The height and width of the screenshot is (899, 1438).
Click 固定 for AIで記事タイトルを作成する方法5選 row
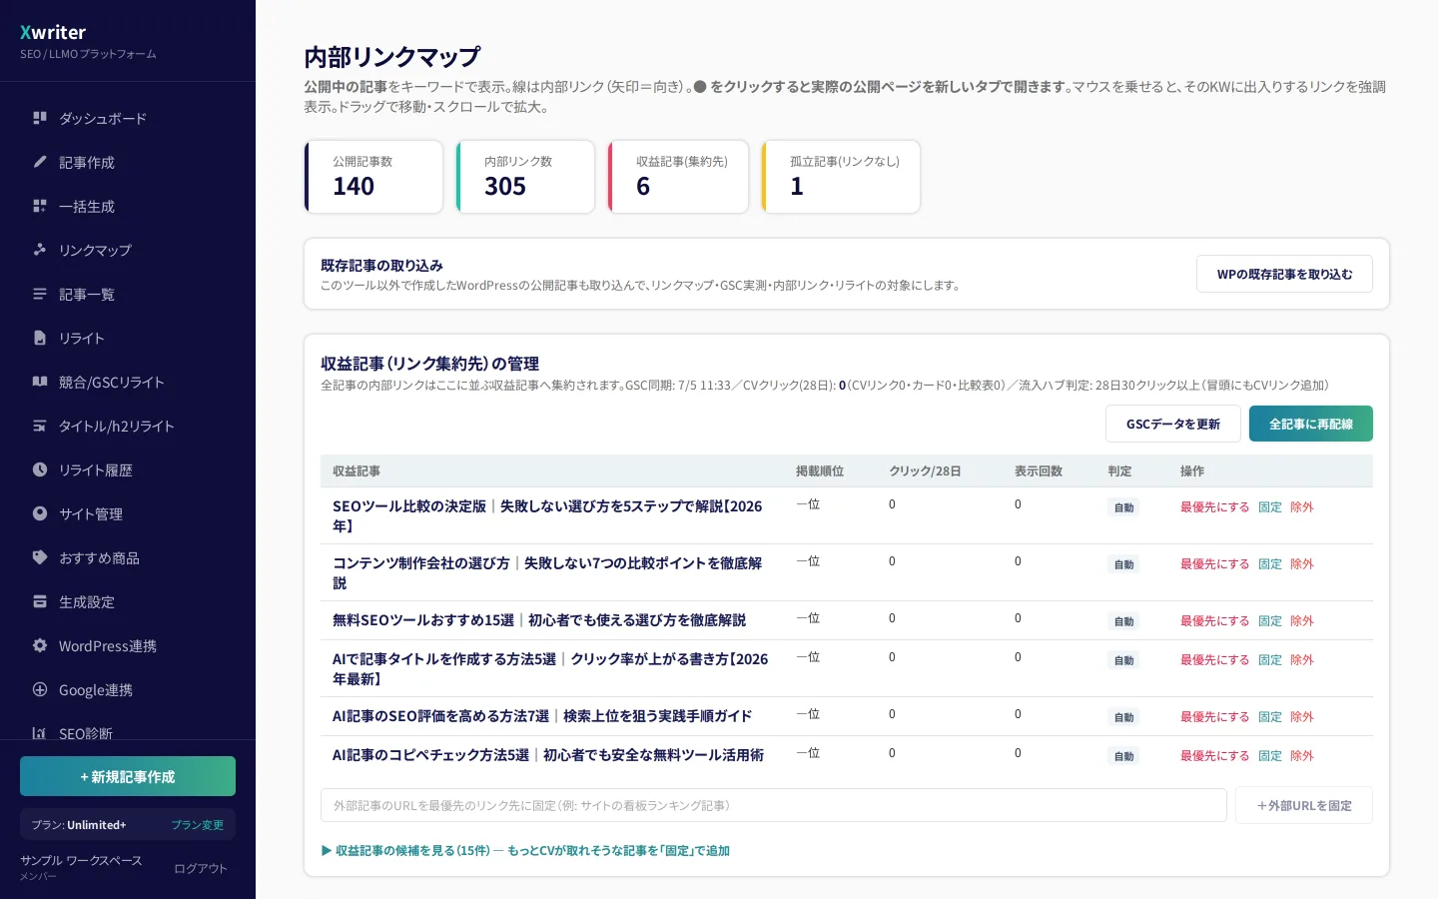(x=1270, y=660)
